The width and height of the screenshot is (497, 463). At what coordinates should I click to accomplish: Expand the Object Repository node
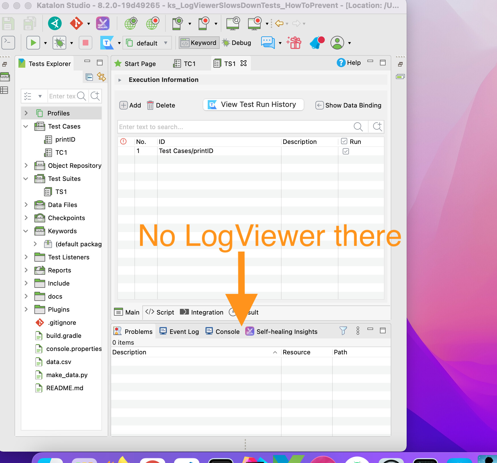coord(26,166)
